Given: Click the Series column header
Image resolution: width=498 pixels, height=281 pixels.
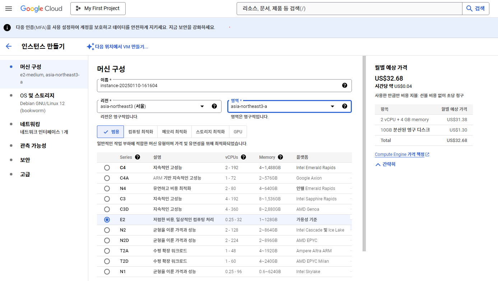Looking at the screenshot, I should click(126, 157).
